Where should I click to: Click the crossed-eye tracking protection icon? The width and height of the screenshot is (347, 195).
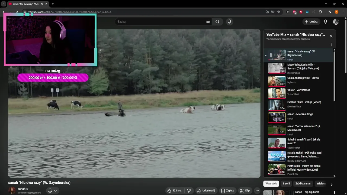[x=273, y=12]
